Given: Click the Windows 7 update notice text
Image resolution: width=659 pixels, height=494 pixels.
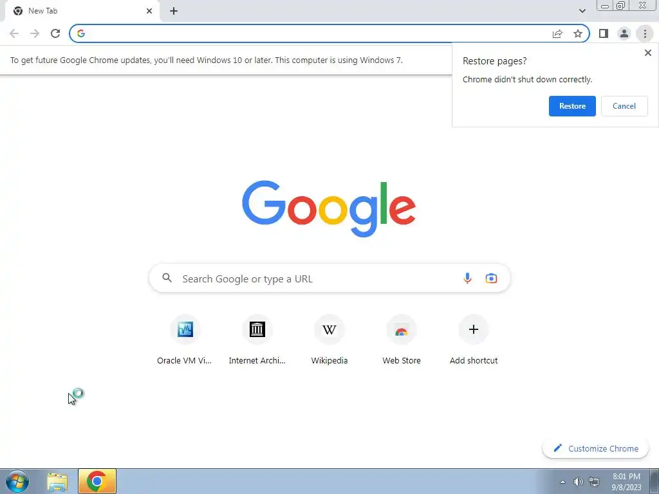Looking at the screenshot, I should pos(207,60).
